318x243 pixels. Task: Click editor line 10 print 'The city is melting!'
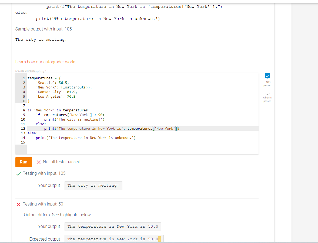74,119
